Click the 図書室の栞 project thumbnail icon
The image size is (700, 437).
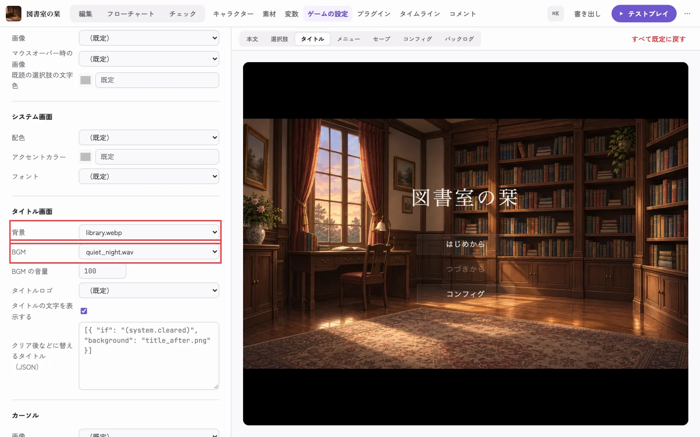[14, 14]
